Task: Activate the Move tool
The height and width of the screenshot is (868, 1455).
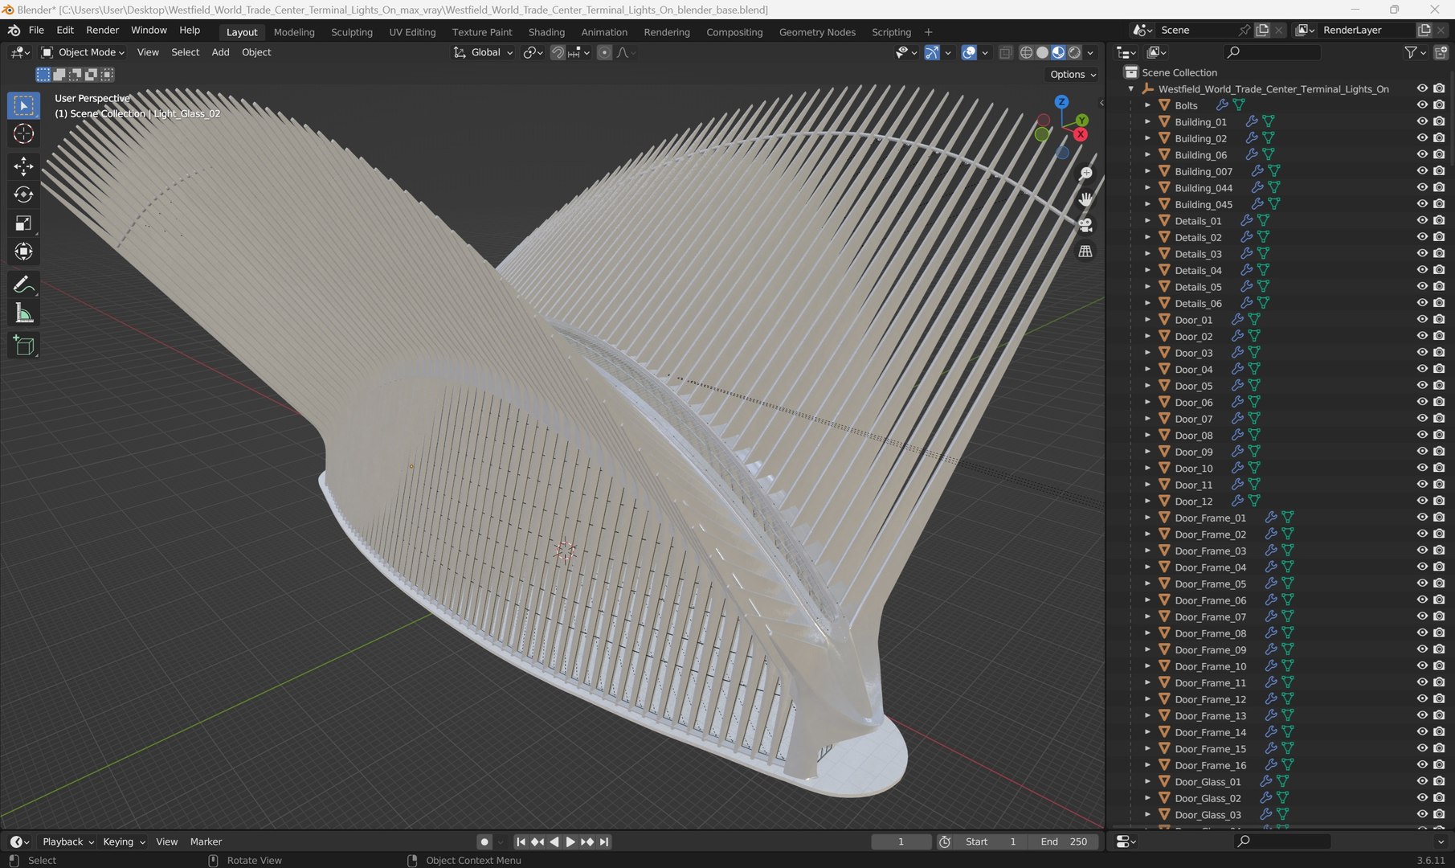Action: [x=23, y=166]
